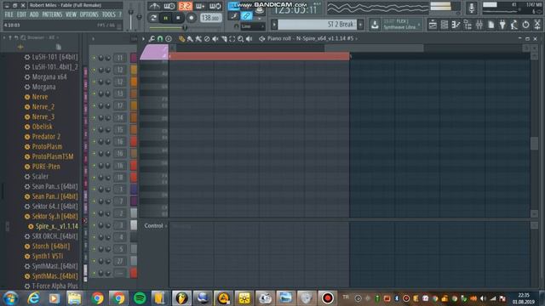
Task: Stop playback with the stop button
Action: pos(178,18)
